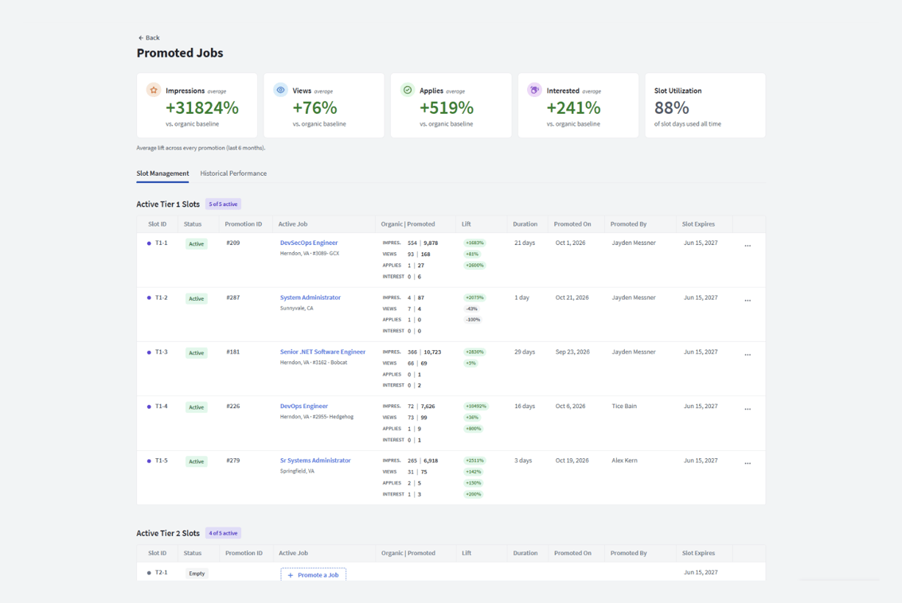Click 'Tice Bain' in the T1-4 row
The image size is (902, 603).
(x=624, y=407)
